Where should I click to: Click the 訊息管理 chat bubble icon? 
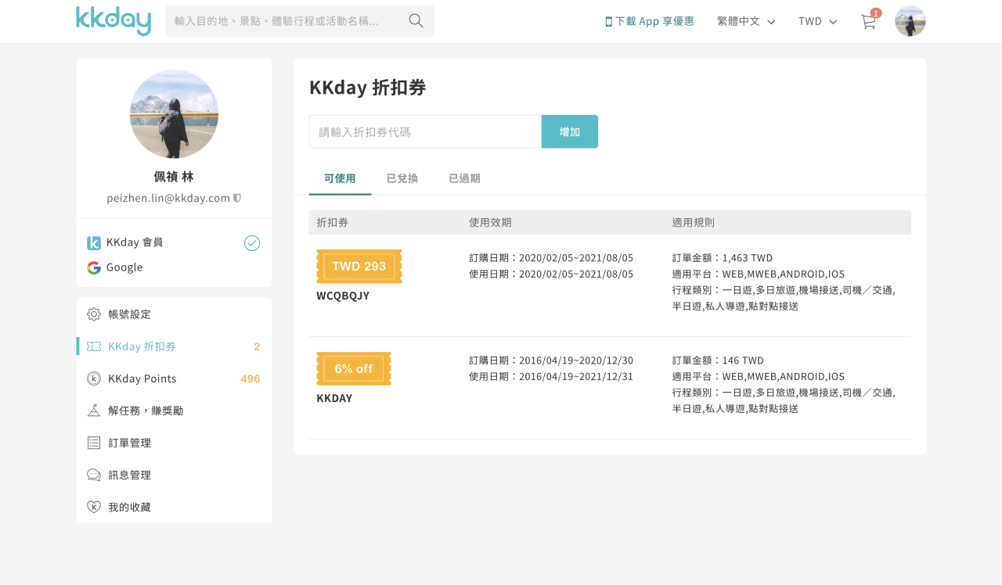(94, 475)
